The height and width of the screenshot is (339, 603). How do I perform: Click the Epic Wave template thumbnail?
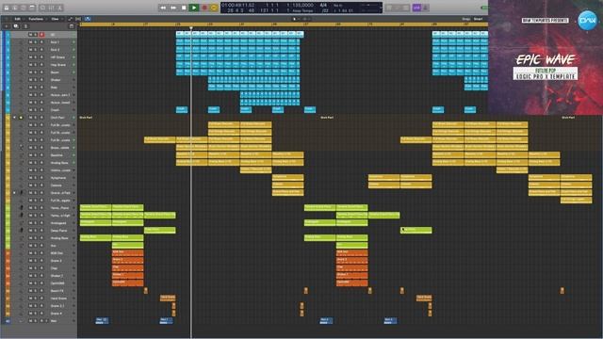point(546,57)
